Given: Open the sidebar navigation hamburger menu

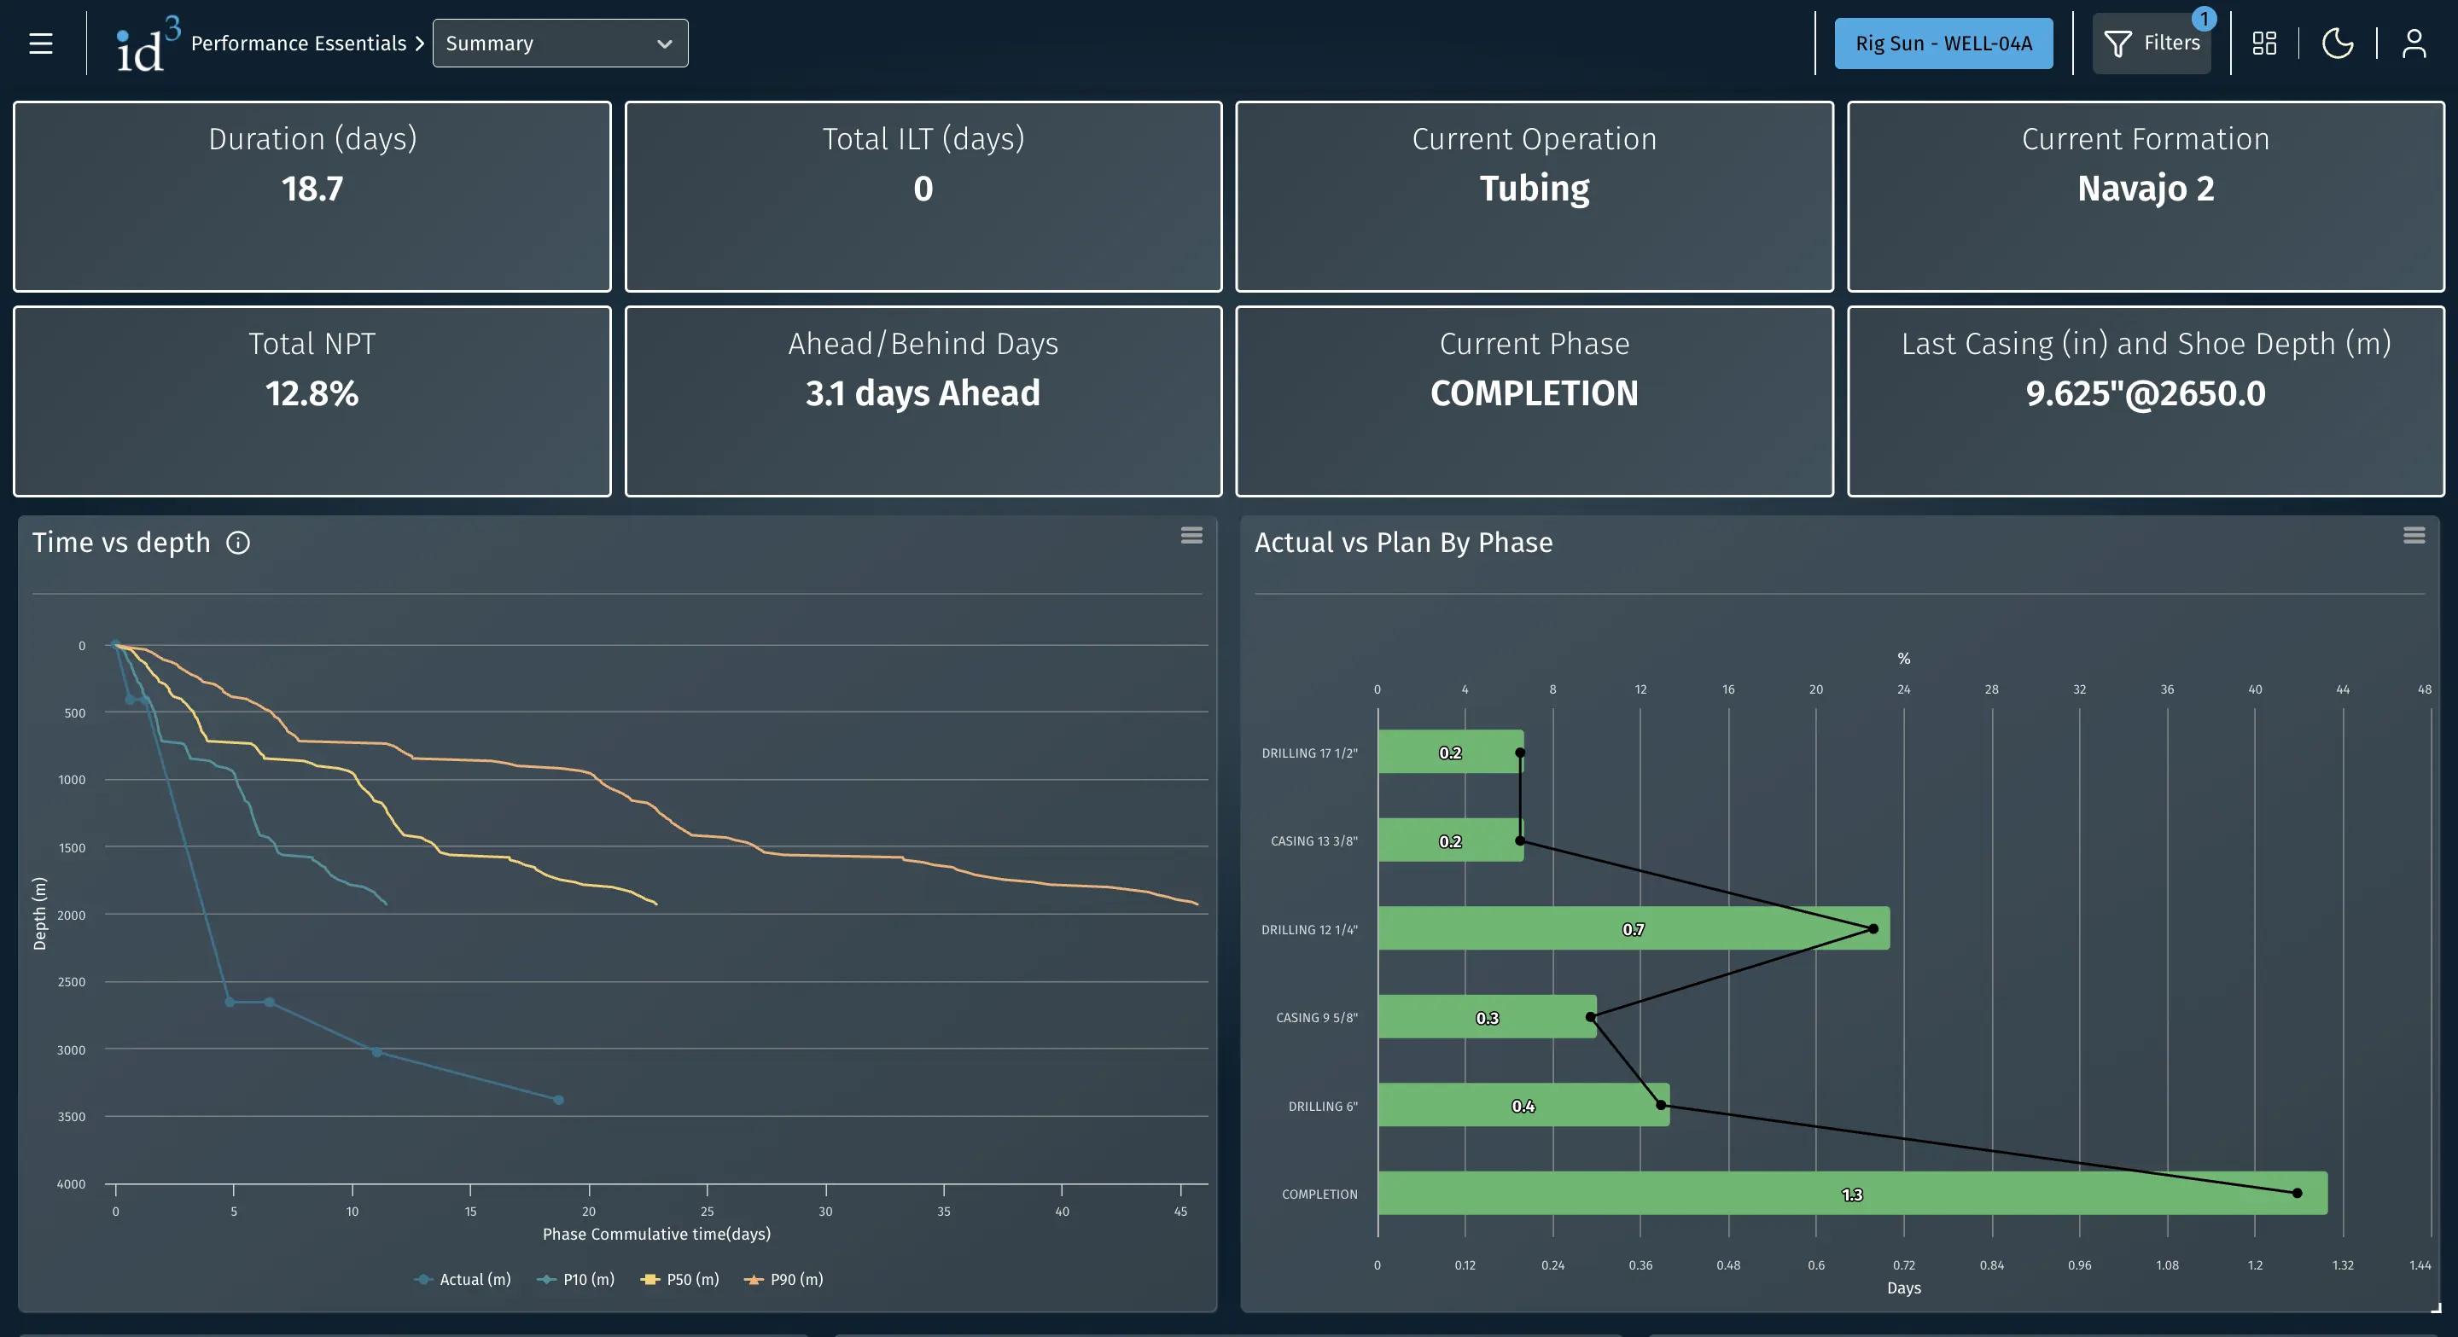Looking at the screenshot, I should click(x=39, y=42).
